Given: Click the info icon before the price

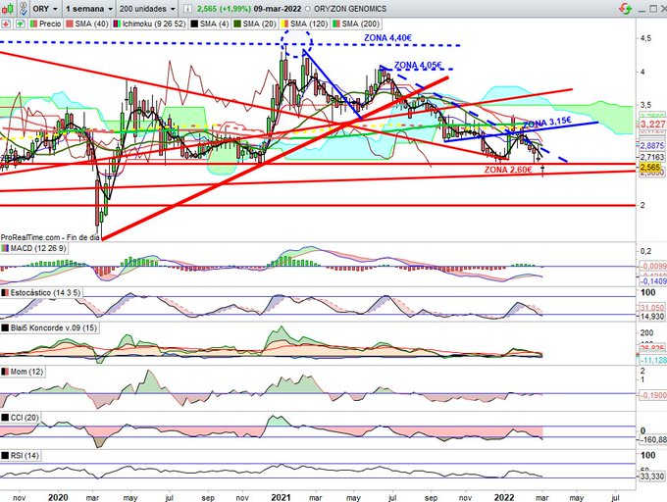Looking at the screenshot, I should [x=187, y=9].
